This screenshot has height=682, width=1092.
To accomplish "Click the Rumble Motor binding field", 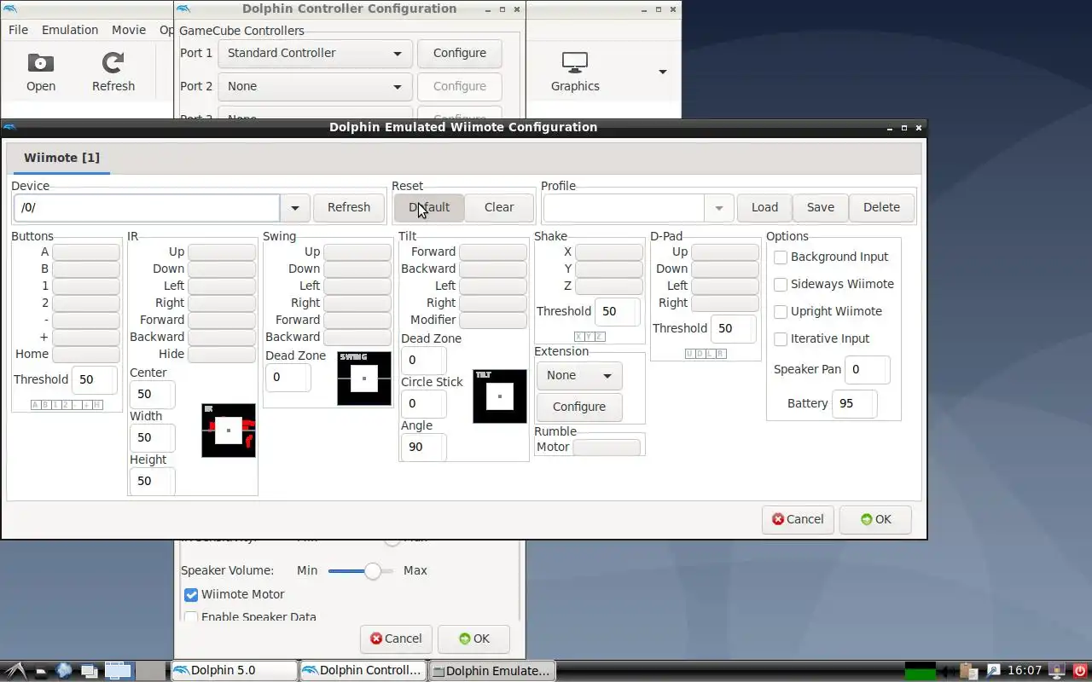I will click(x=607, y=447).
